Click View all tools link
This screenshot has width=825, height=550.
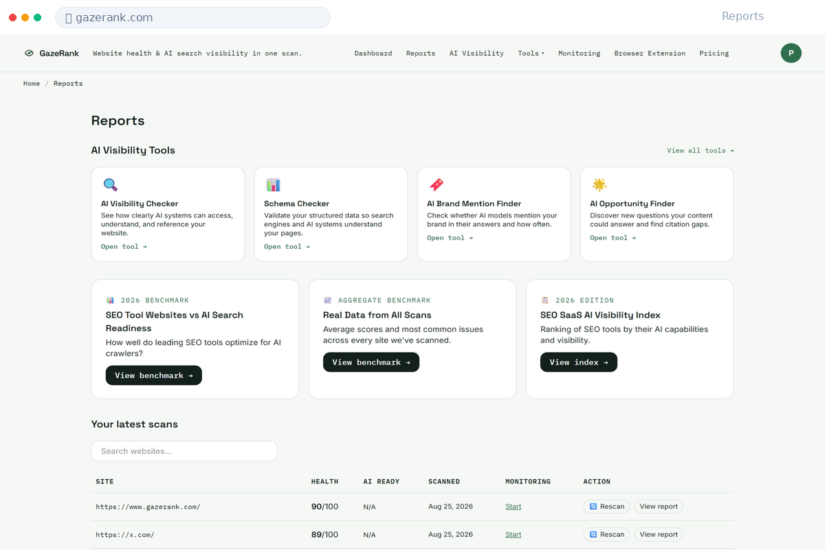[701, 151]
